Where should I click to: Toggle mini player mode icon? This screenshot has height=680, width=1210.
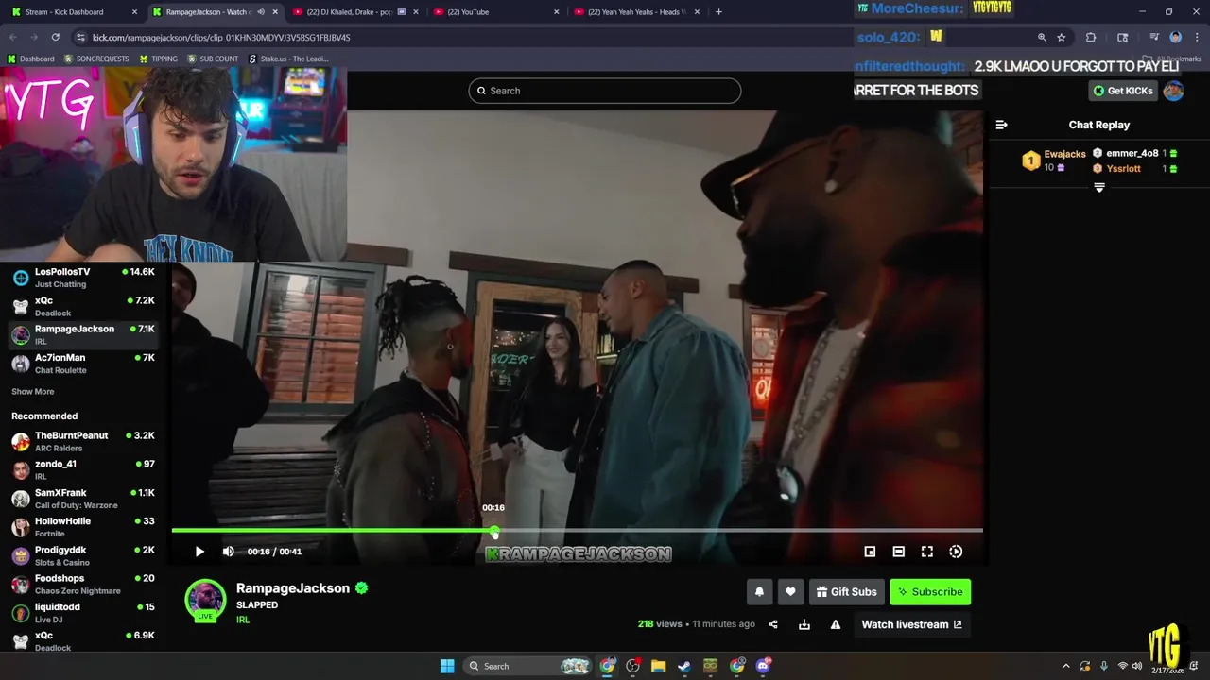870,552
